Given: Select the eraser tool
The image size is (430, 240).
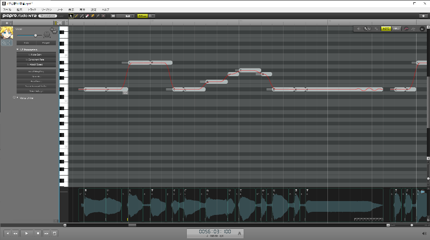Looking at the screenshot, I should tap(87, 16).
